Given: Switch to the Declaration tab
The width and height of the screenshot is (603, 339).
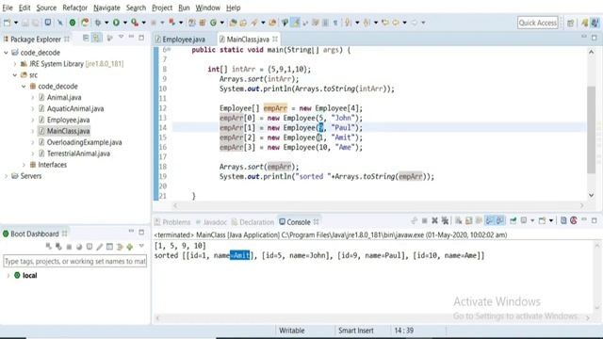Looking at the screenshot, I should (x=253, y=222).
